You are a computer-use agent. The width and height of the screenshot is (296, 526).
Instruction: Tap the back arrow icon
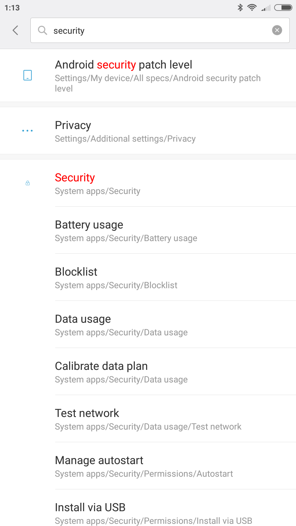16,30
